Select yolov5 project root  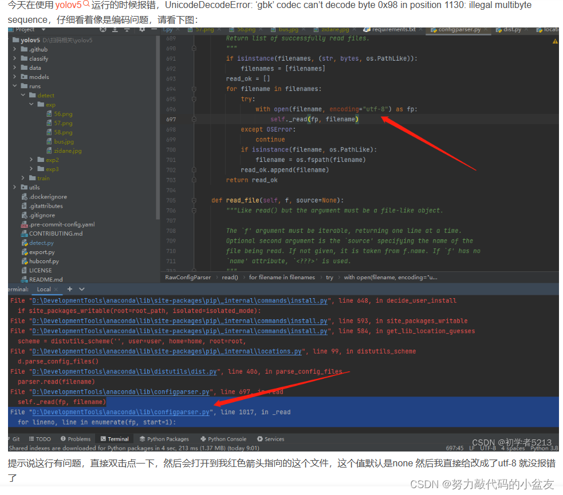click(30, 40)
